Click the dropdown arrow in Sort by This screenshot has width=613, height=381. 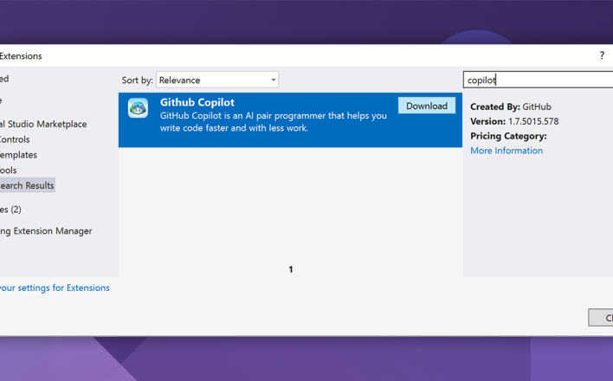point(274,80)
